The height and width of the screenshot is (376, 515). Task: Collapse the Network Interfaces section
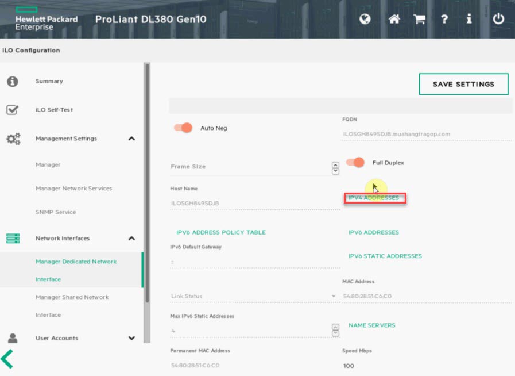click(x=131, y=238)
